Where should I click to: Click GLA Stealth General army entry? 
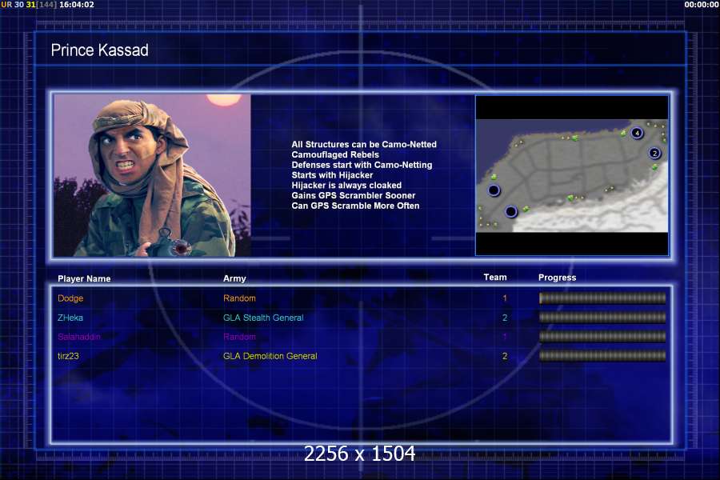(x=263, y=318)
